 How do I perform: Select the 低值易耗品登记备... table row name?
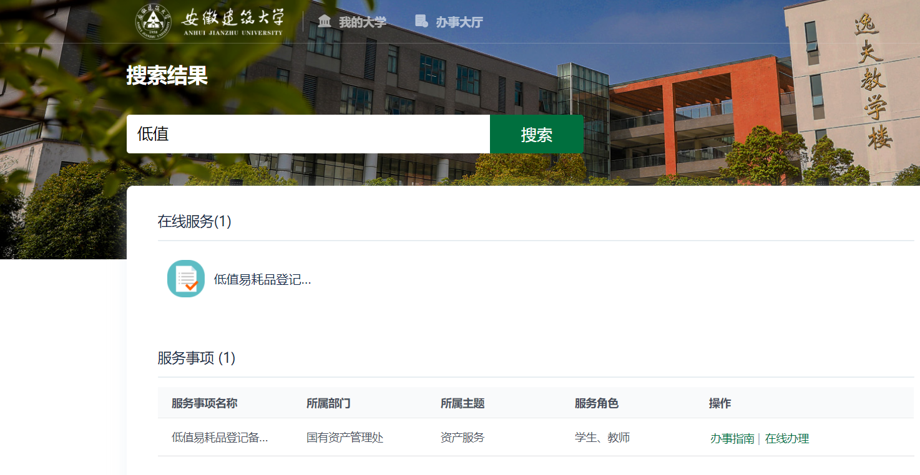[x=220, y=438]
